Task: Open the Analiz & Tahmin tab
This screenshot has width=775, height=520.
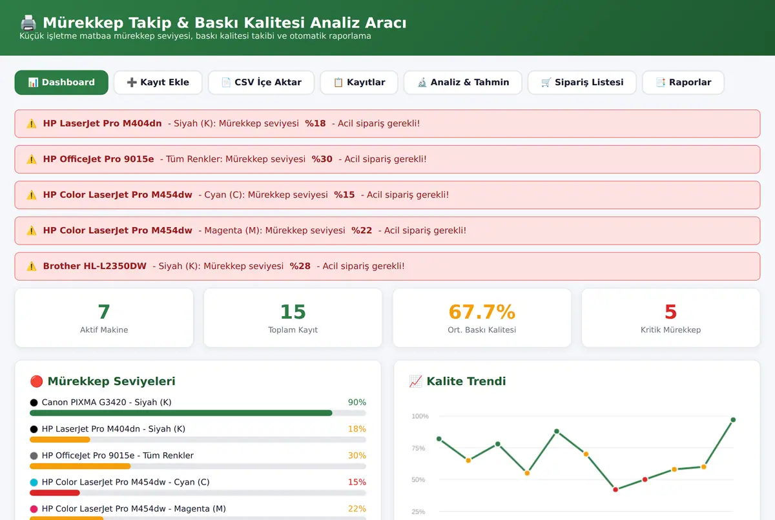Action: coord(463,83)
